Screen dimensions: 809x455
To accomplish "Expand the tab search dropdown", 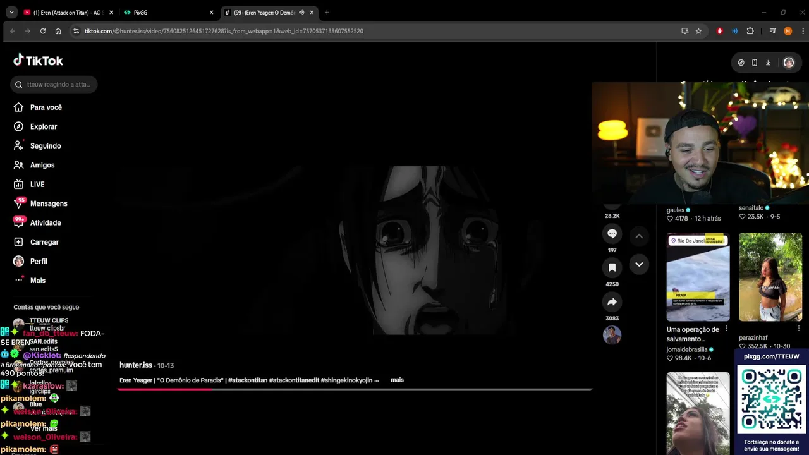I will click(x=11, y=13).
